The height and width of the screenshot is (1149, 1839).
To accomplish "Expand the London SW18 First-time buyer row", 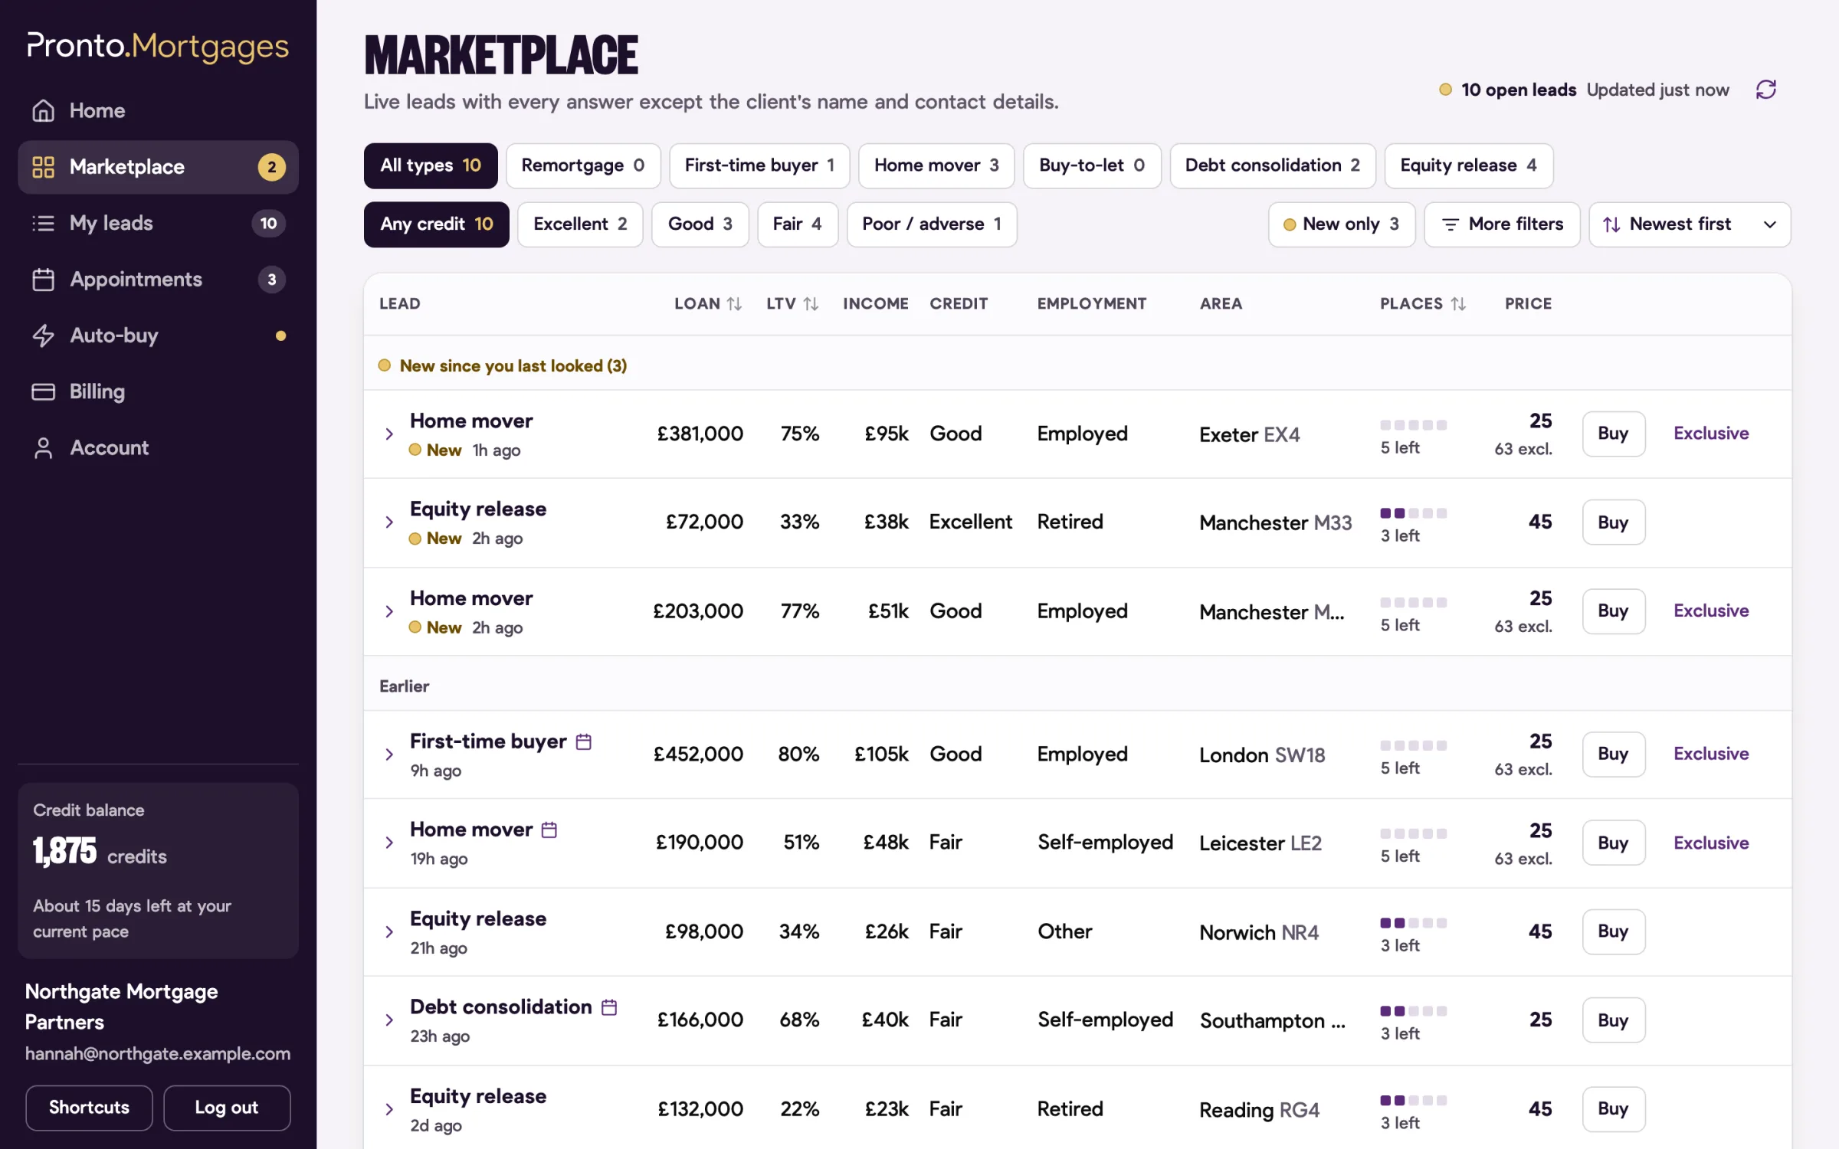I will click(389, 755).
